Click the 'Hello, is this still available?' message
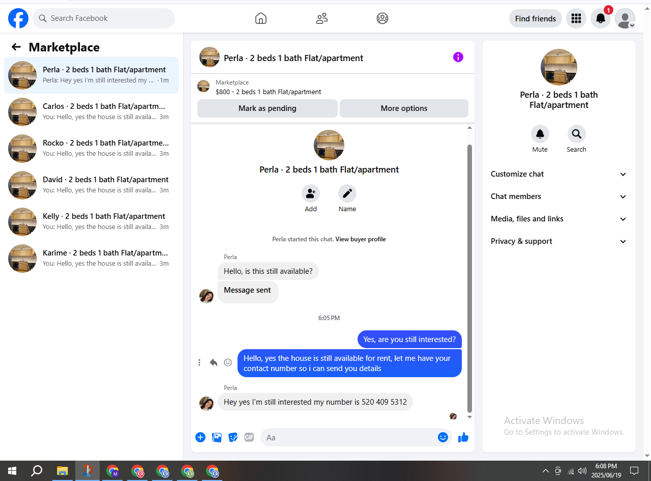Image resolution: width=651 pixels, height=481 pixels. tap(268, 271)
